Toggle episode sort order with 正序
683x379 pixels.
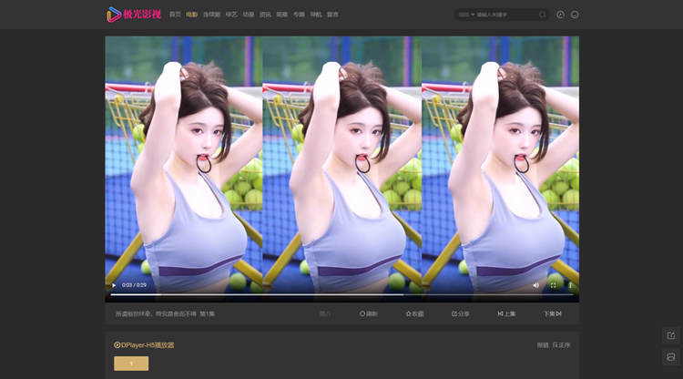pyautogui.click(x=562, y=345)
